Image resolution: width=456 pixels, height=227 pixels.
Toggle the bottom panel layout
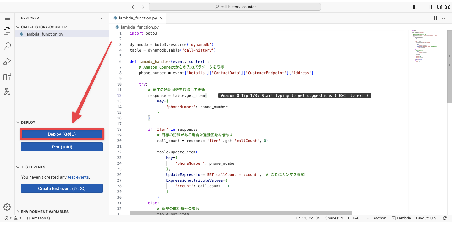[x=423, y=7]
